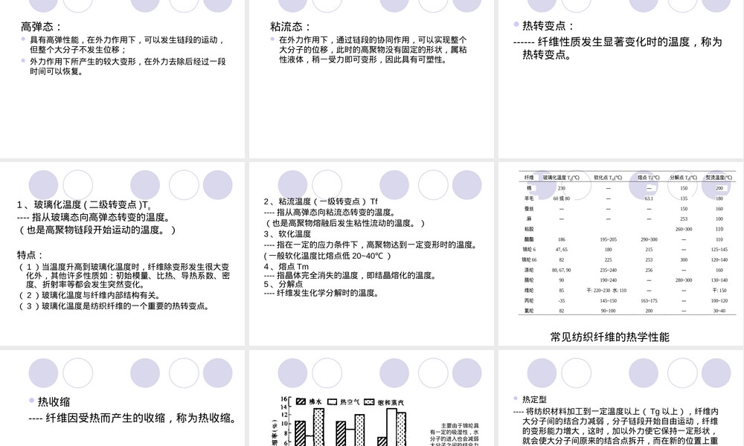The width and height of the screenshot is (744, 446).
Task: Click the '-35' cell in 丙纶 row
Action: [561, 300]
